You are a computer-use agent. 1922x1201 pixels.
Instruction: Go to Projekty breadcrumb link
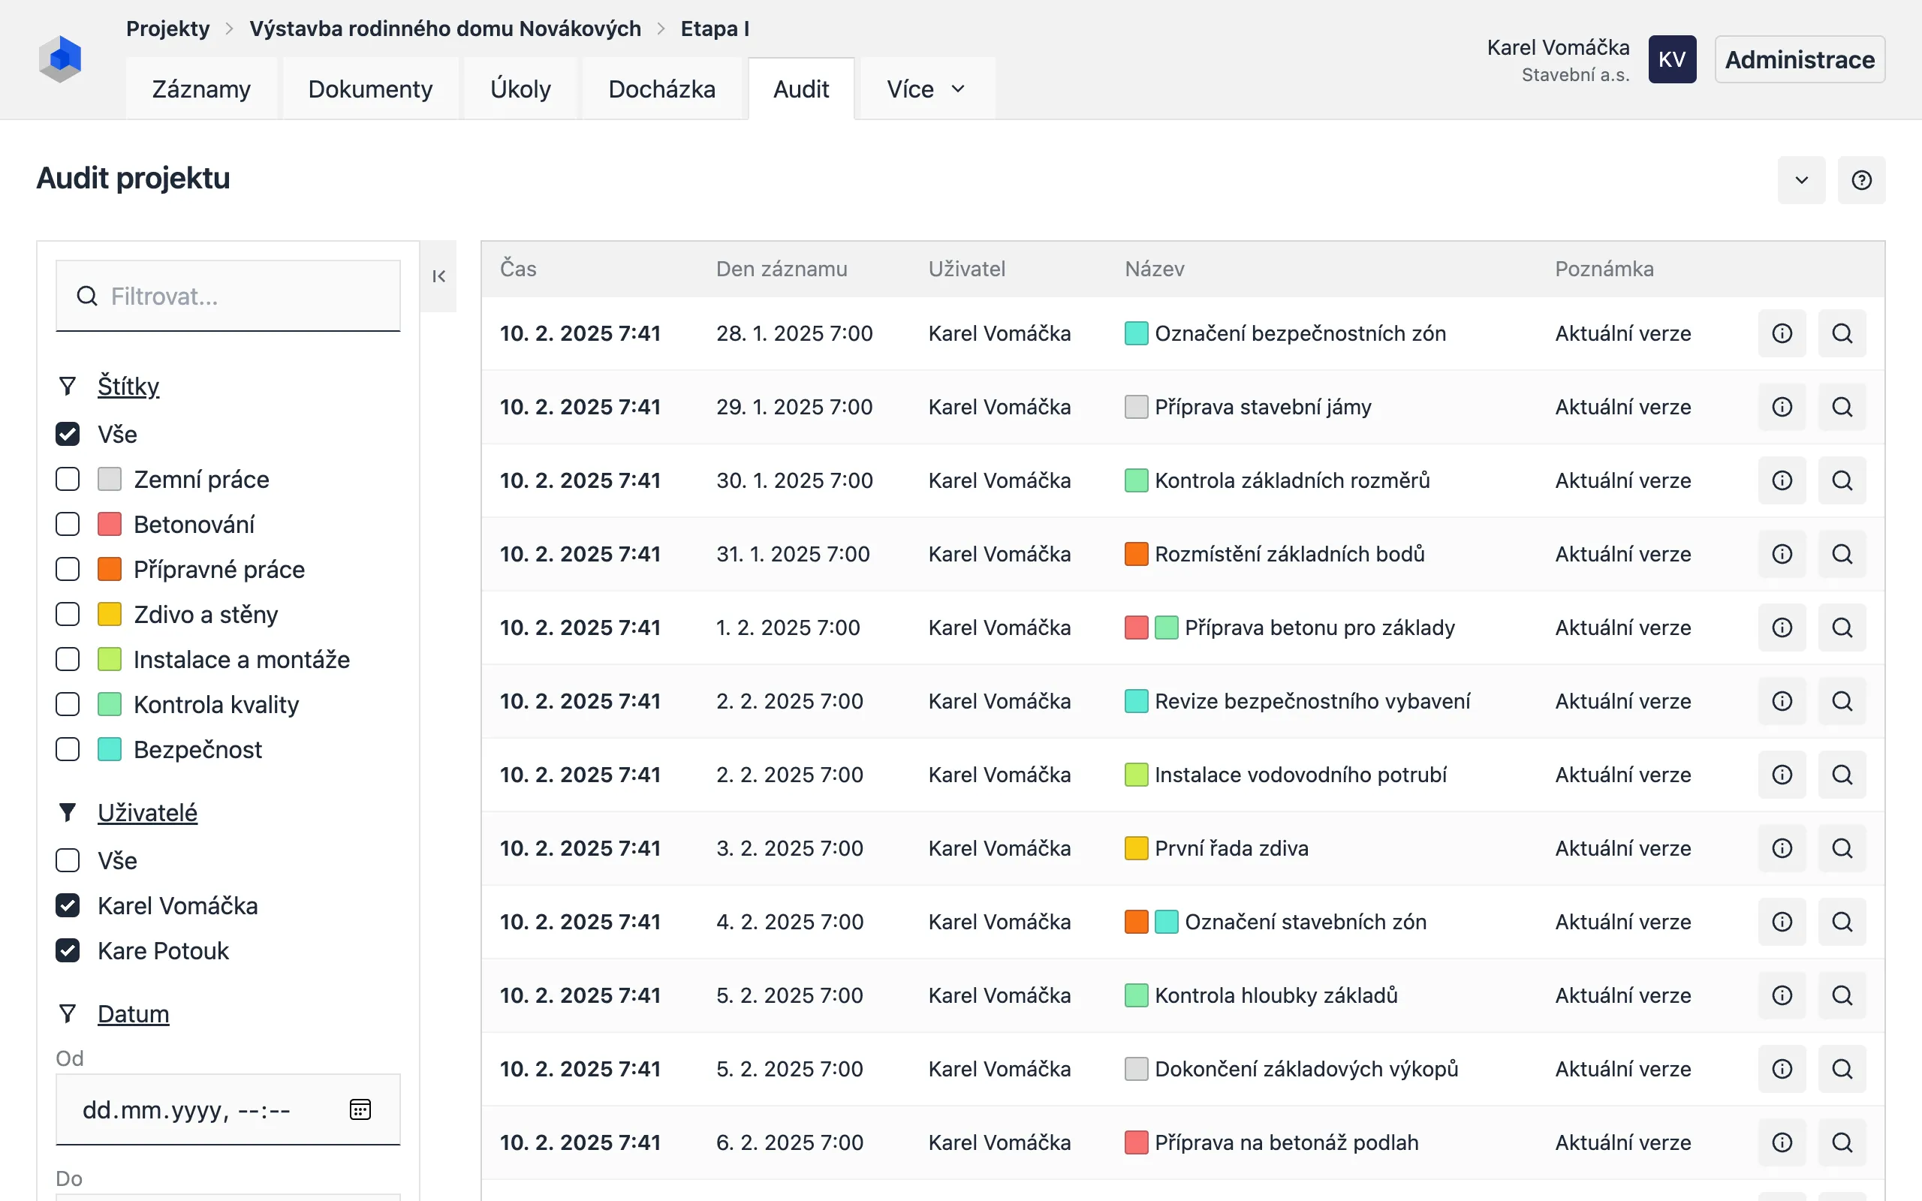tap(167, 29)
